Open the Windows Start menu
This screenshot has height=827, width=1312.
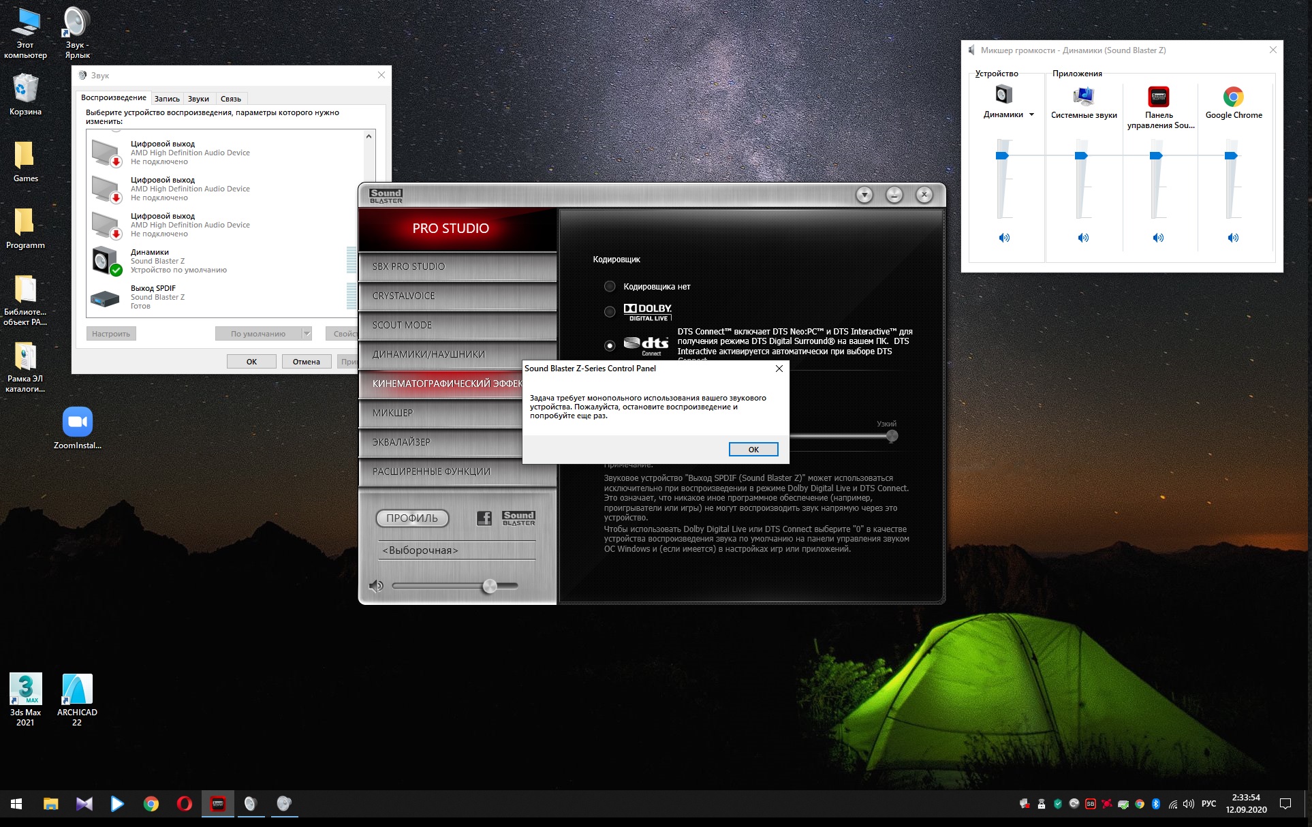pyautogui.click(x=16, y=804)
